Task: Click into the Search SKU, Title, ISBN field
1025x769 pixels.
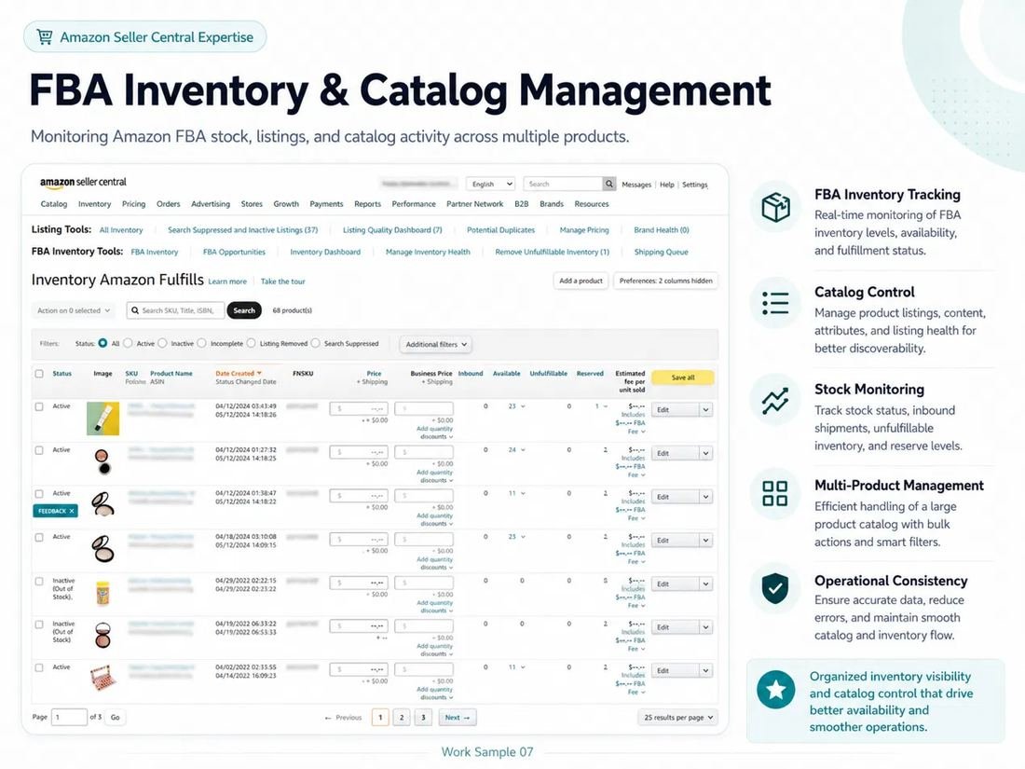Action: (x=175, y=310)
